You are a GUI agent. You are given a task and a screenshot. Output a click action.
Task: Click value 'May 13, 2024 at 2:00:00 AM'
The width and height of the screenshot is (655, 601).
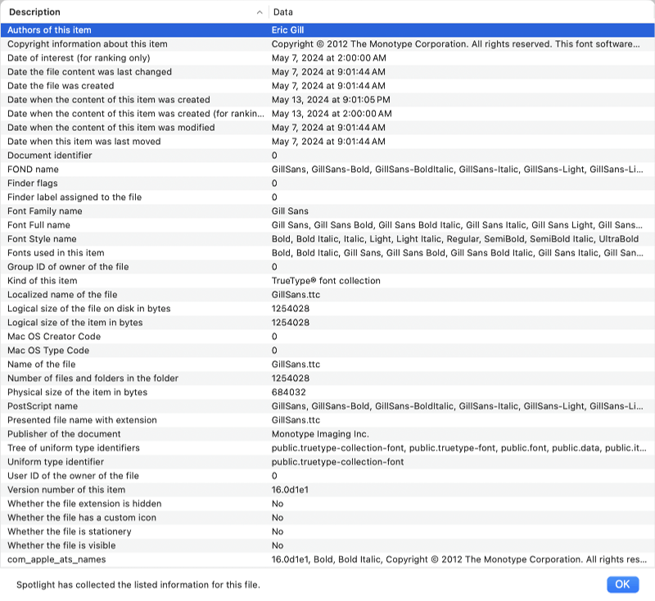click(x=332, y=114)
